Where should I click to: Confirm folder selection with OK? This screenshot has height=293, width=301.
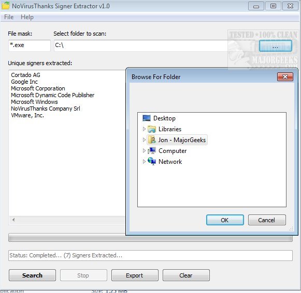coord(225,220)
